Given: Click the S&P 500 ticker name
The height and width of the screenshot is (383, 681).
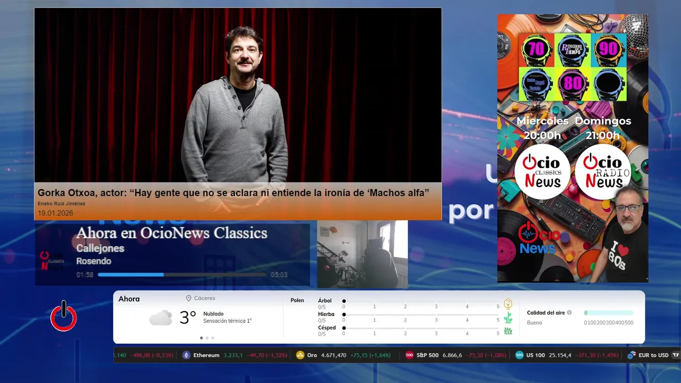Looking at the screenshot, I should click(427, 355).
